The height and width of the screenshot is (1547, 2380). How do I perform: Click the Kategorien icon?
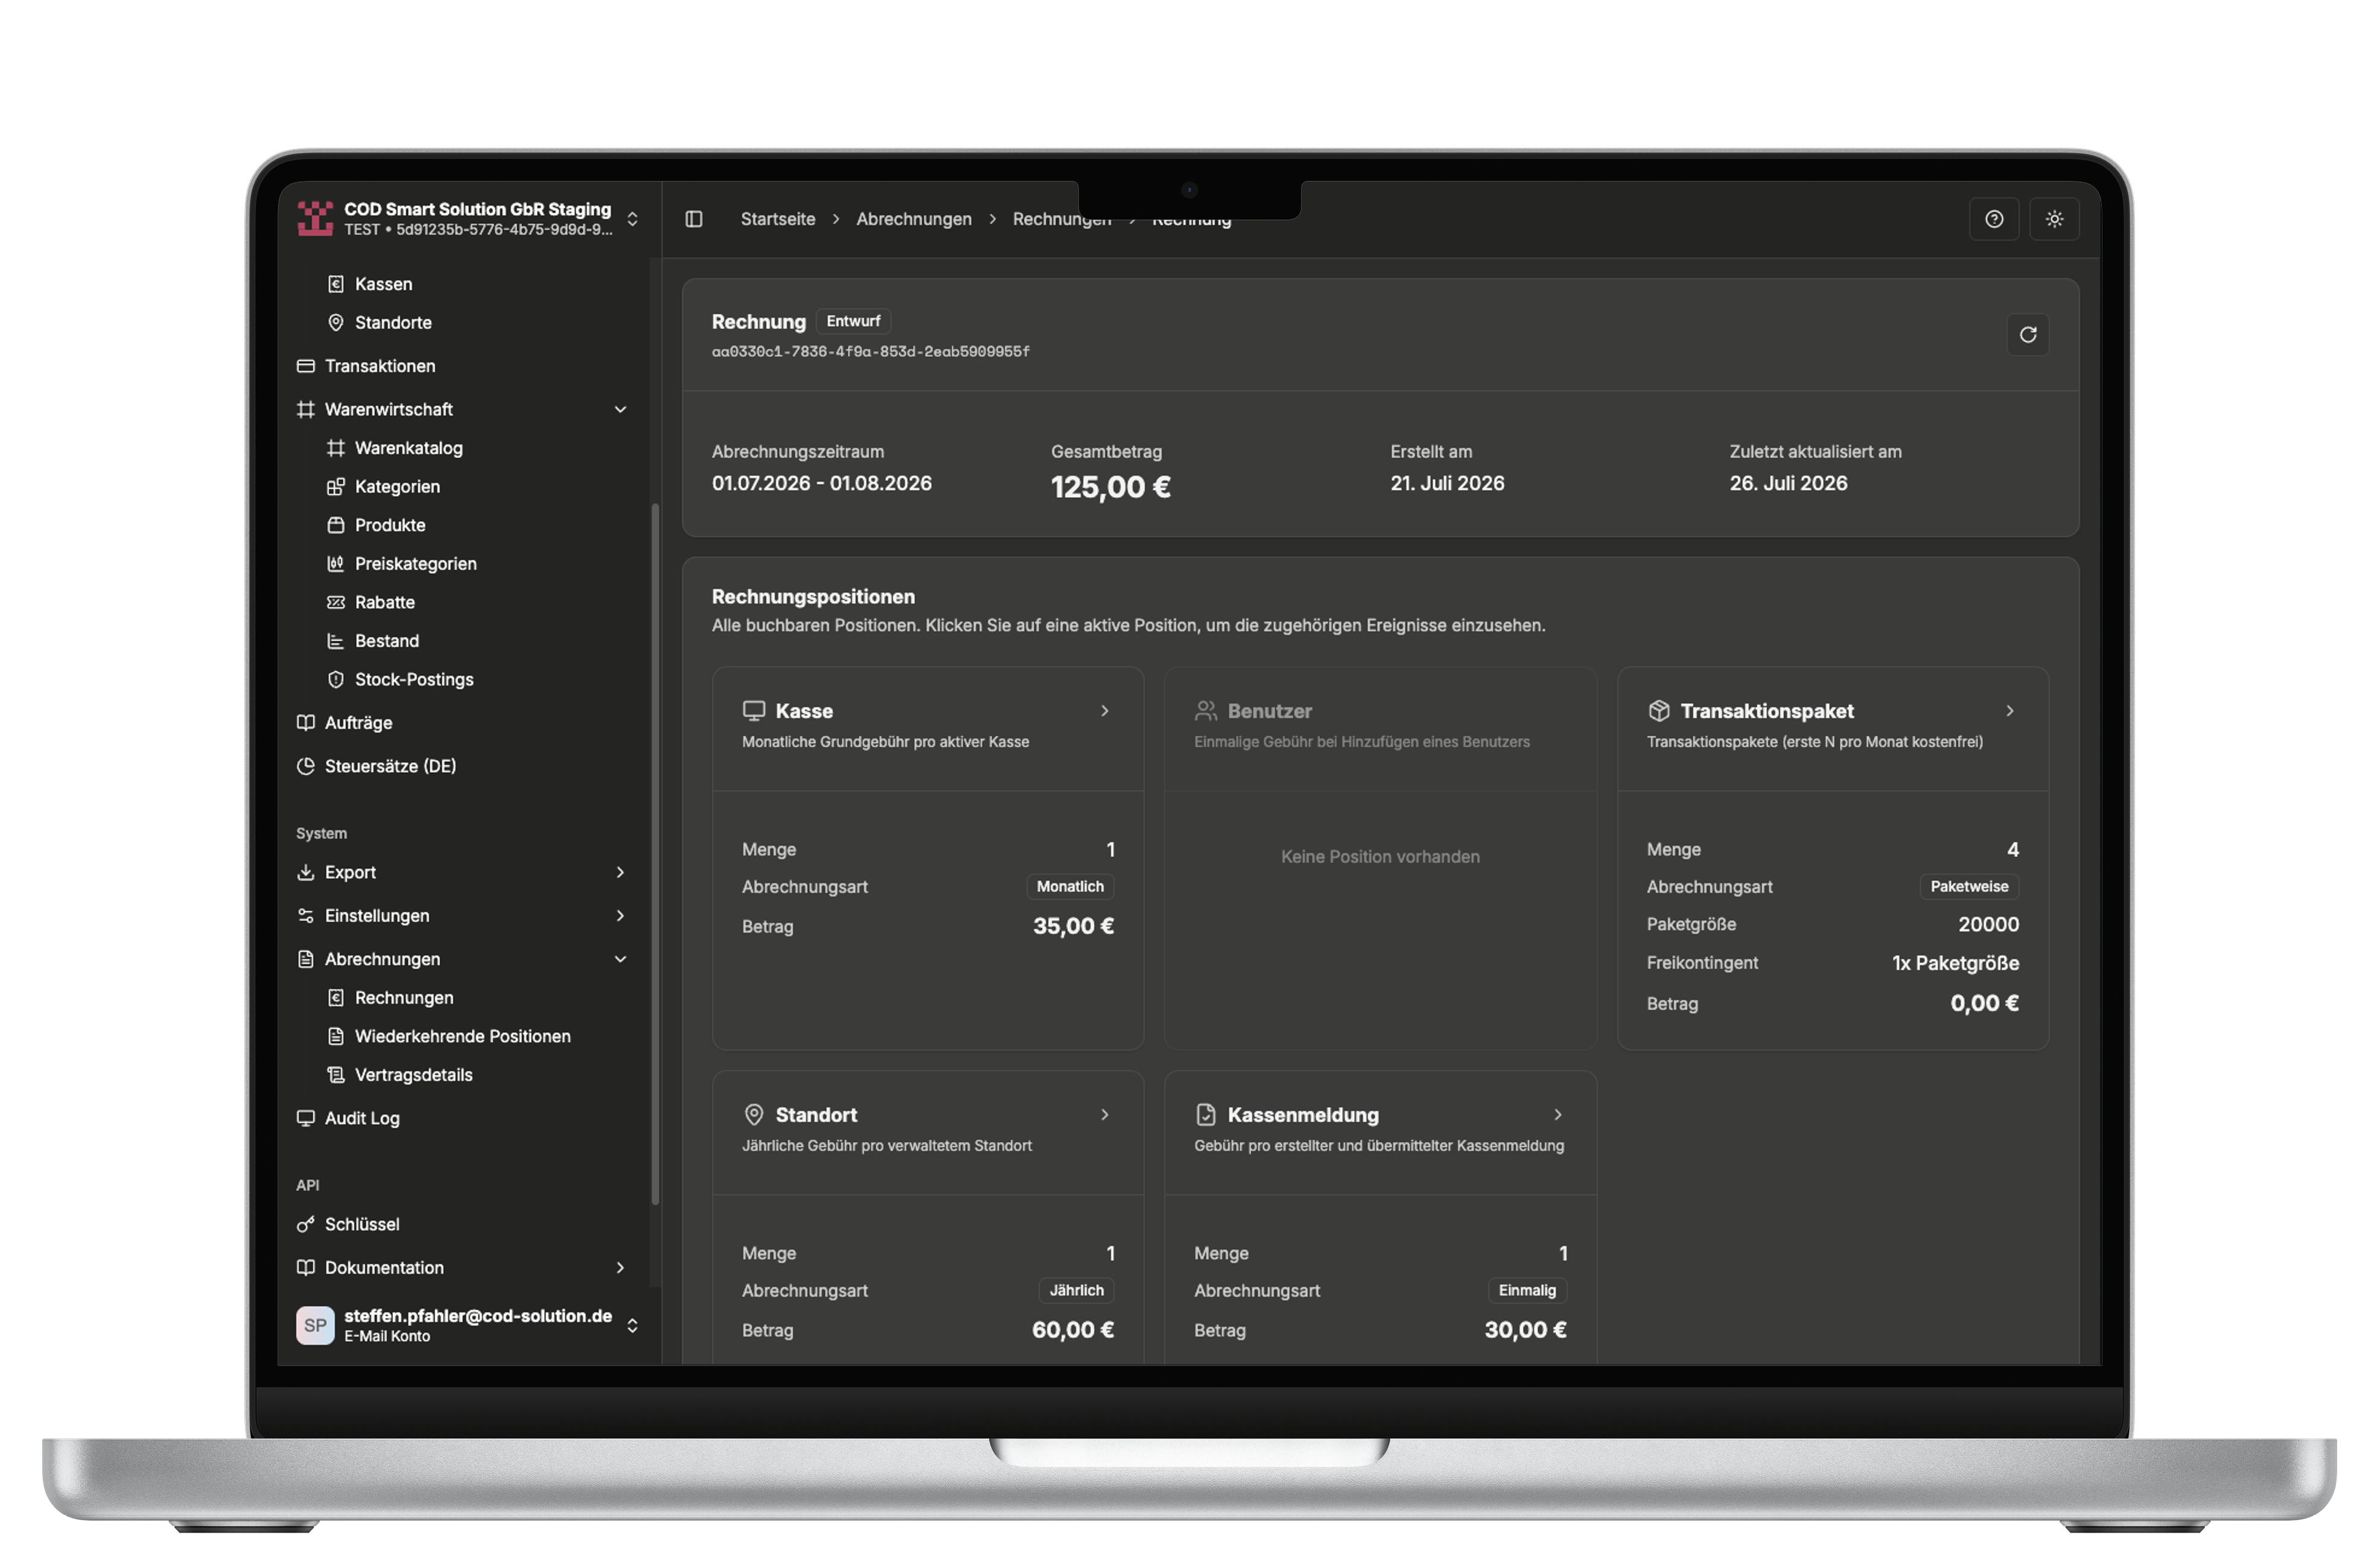(x=336, y=487)
